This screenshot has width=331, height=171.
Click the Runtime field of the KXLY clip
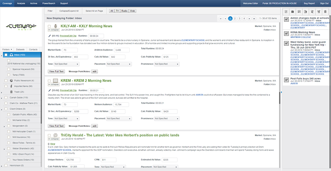[x=96, y=36]
